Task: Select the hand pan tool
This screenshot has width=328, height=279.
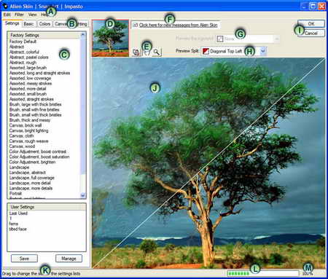Action: (147, 52)
